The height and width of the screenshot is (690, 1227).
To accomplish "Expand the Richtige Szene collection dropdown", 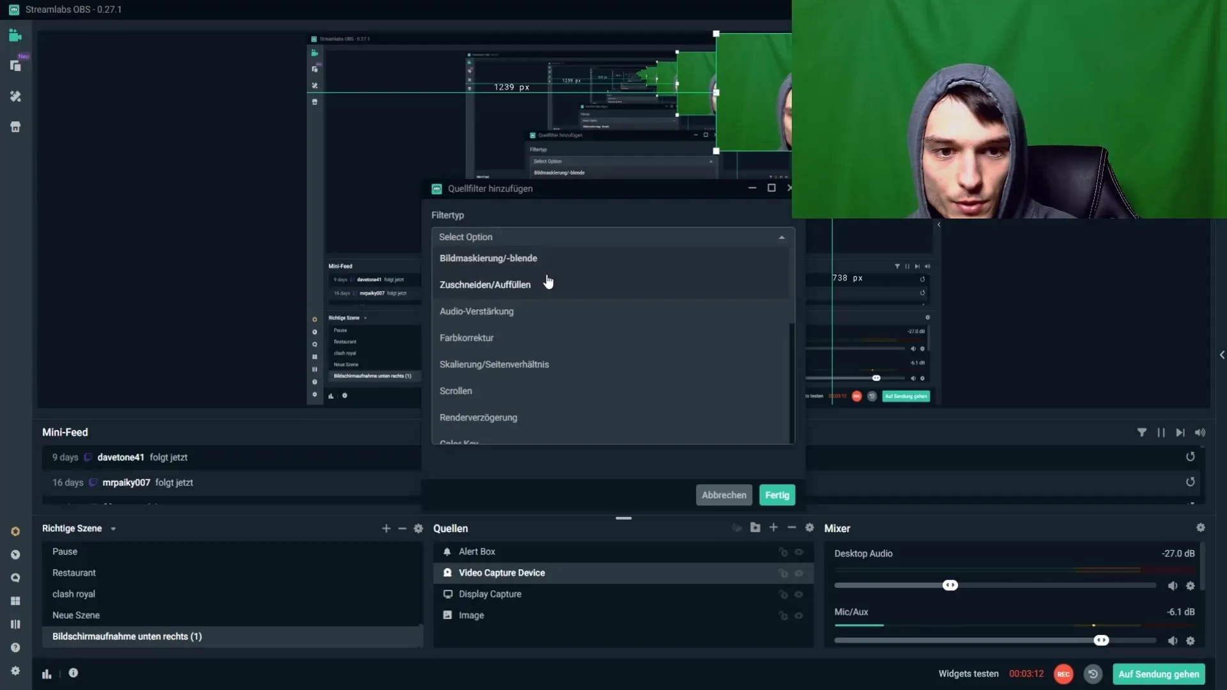I will [x=113, y=529].
